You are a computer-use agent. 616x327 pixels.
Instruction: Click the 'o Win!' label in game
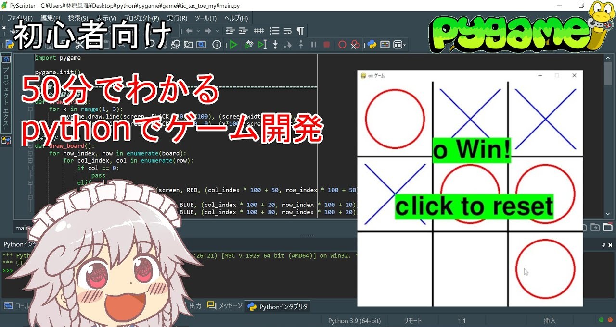click(472, 150)
